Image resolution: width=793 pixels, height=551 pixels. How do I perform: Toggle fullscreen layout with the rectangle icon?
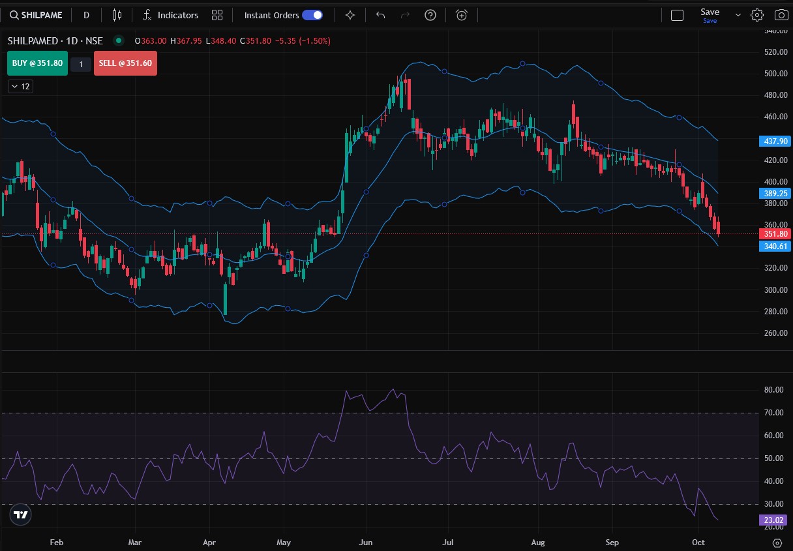coord(677,15)
